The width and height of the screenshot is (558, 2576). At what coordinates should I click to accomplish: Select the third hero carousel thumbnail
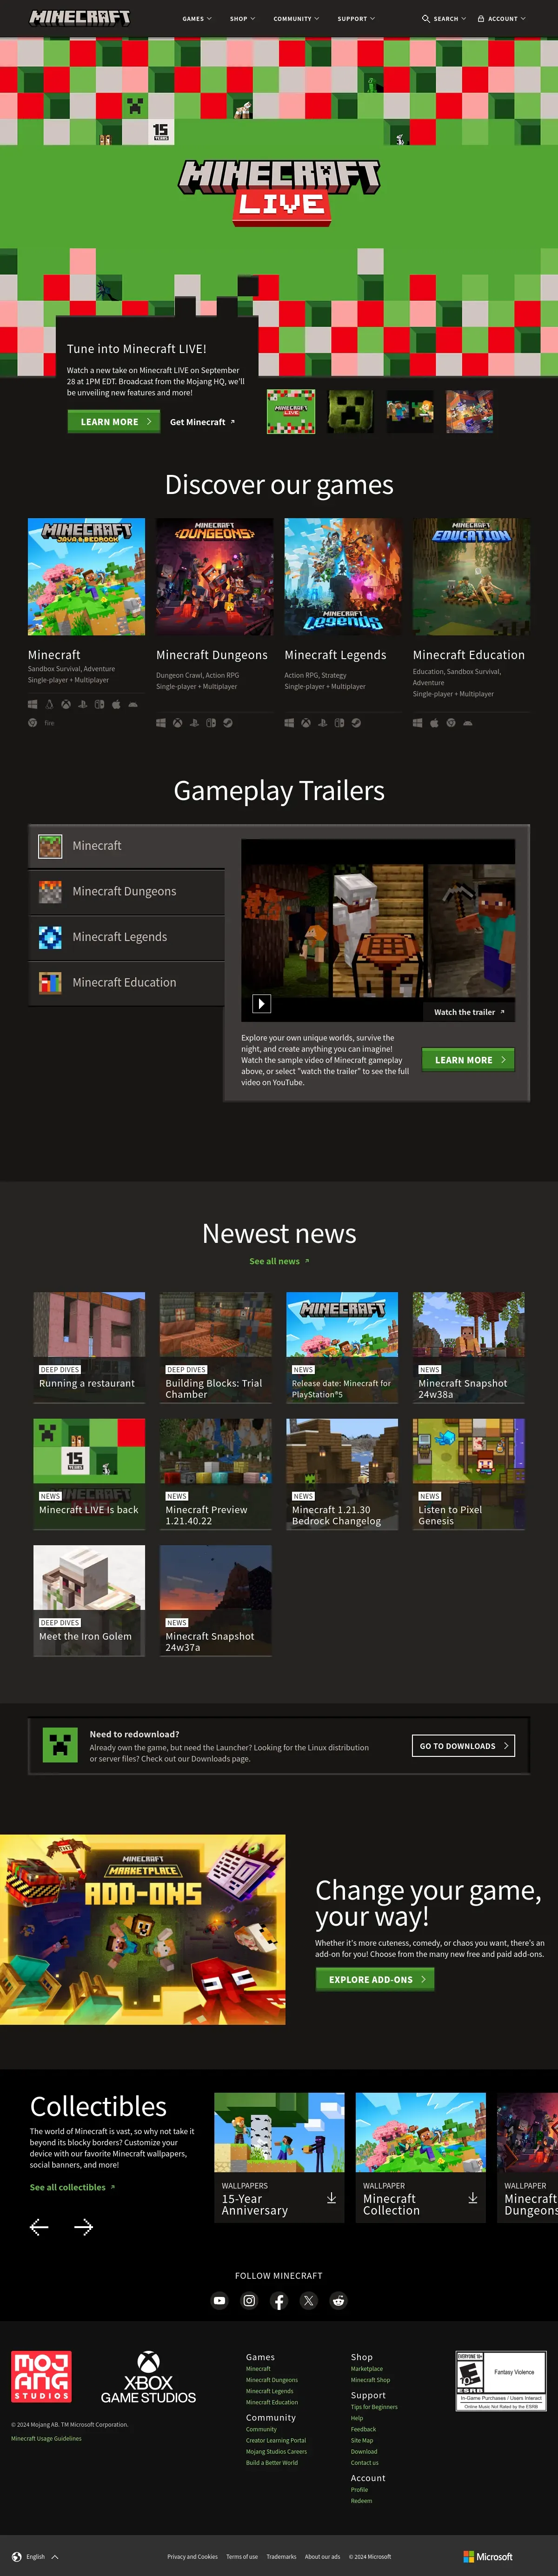tap(410, 411)
